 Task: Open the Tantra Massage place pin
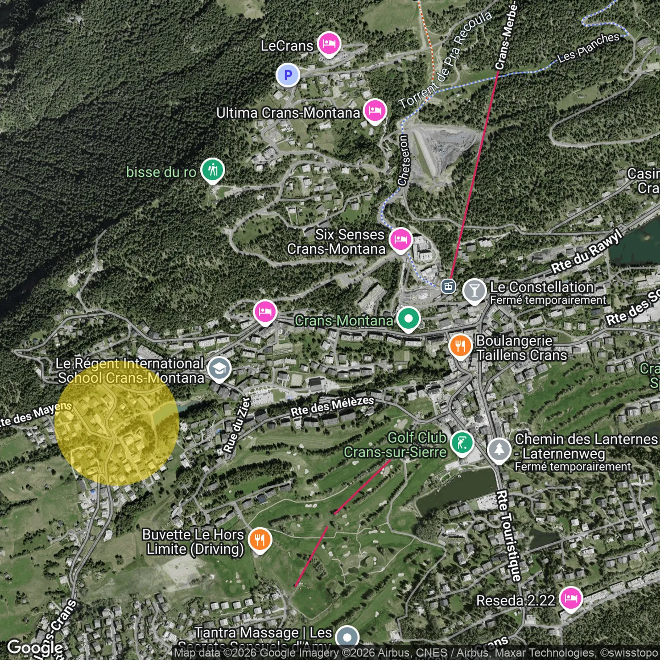point(347,638)
